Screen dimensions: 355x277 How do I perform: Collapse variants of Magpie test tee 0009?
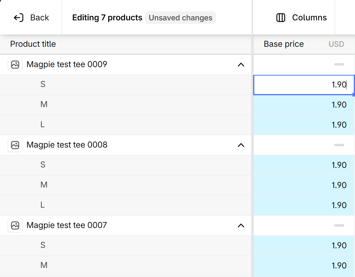241,65
